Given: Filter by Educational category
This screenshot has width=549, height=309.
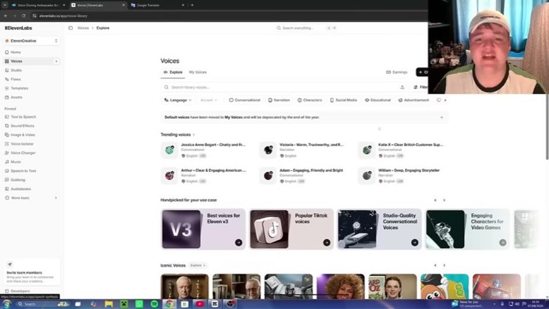Looking at the screenshot, I should pyautogui.click(x=377, y=100).
